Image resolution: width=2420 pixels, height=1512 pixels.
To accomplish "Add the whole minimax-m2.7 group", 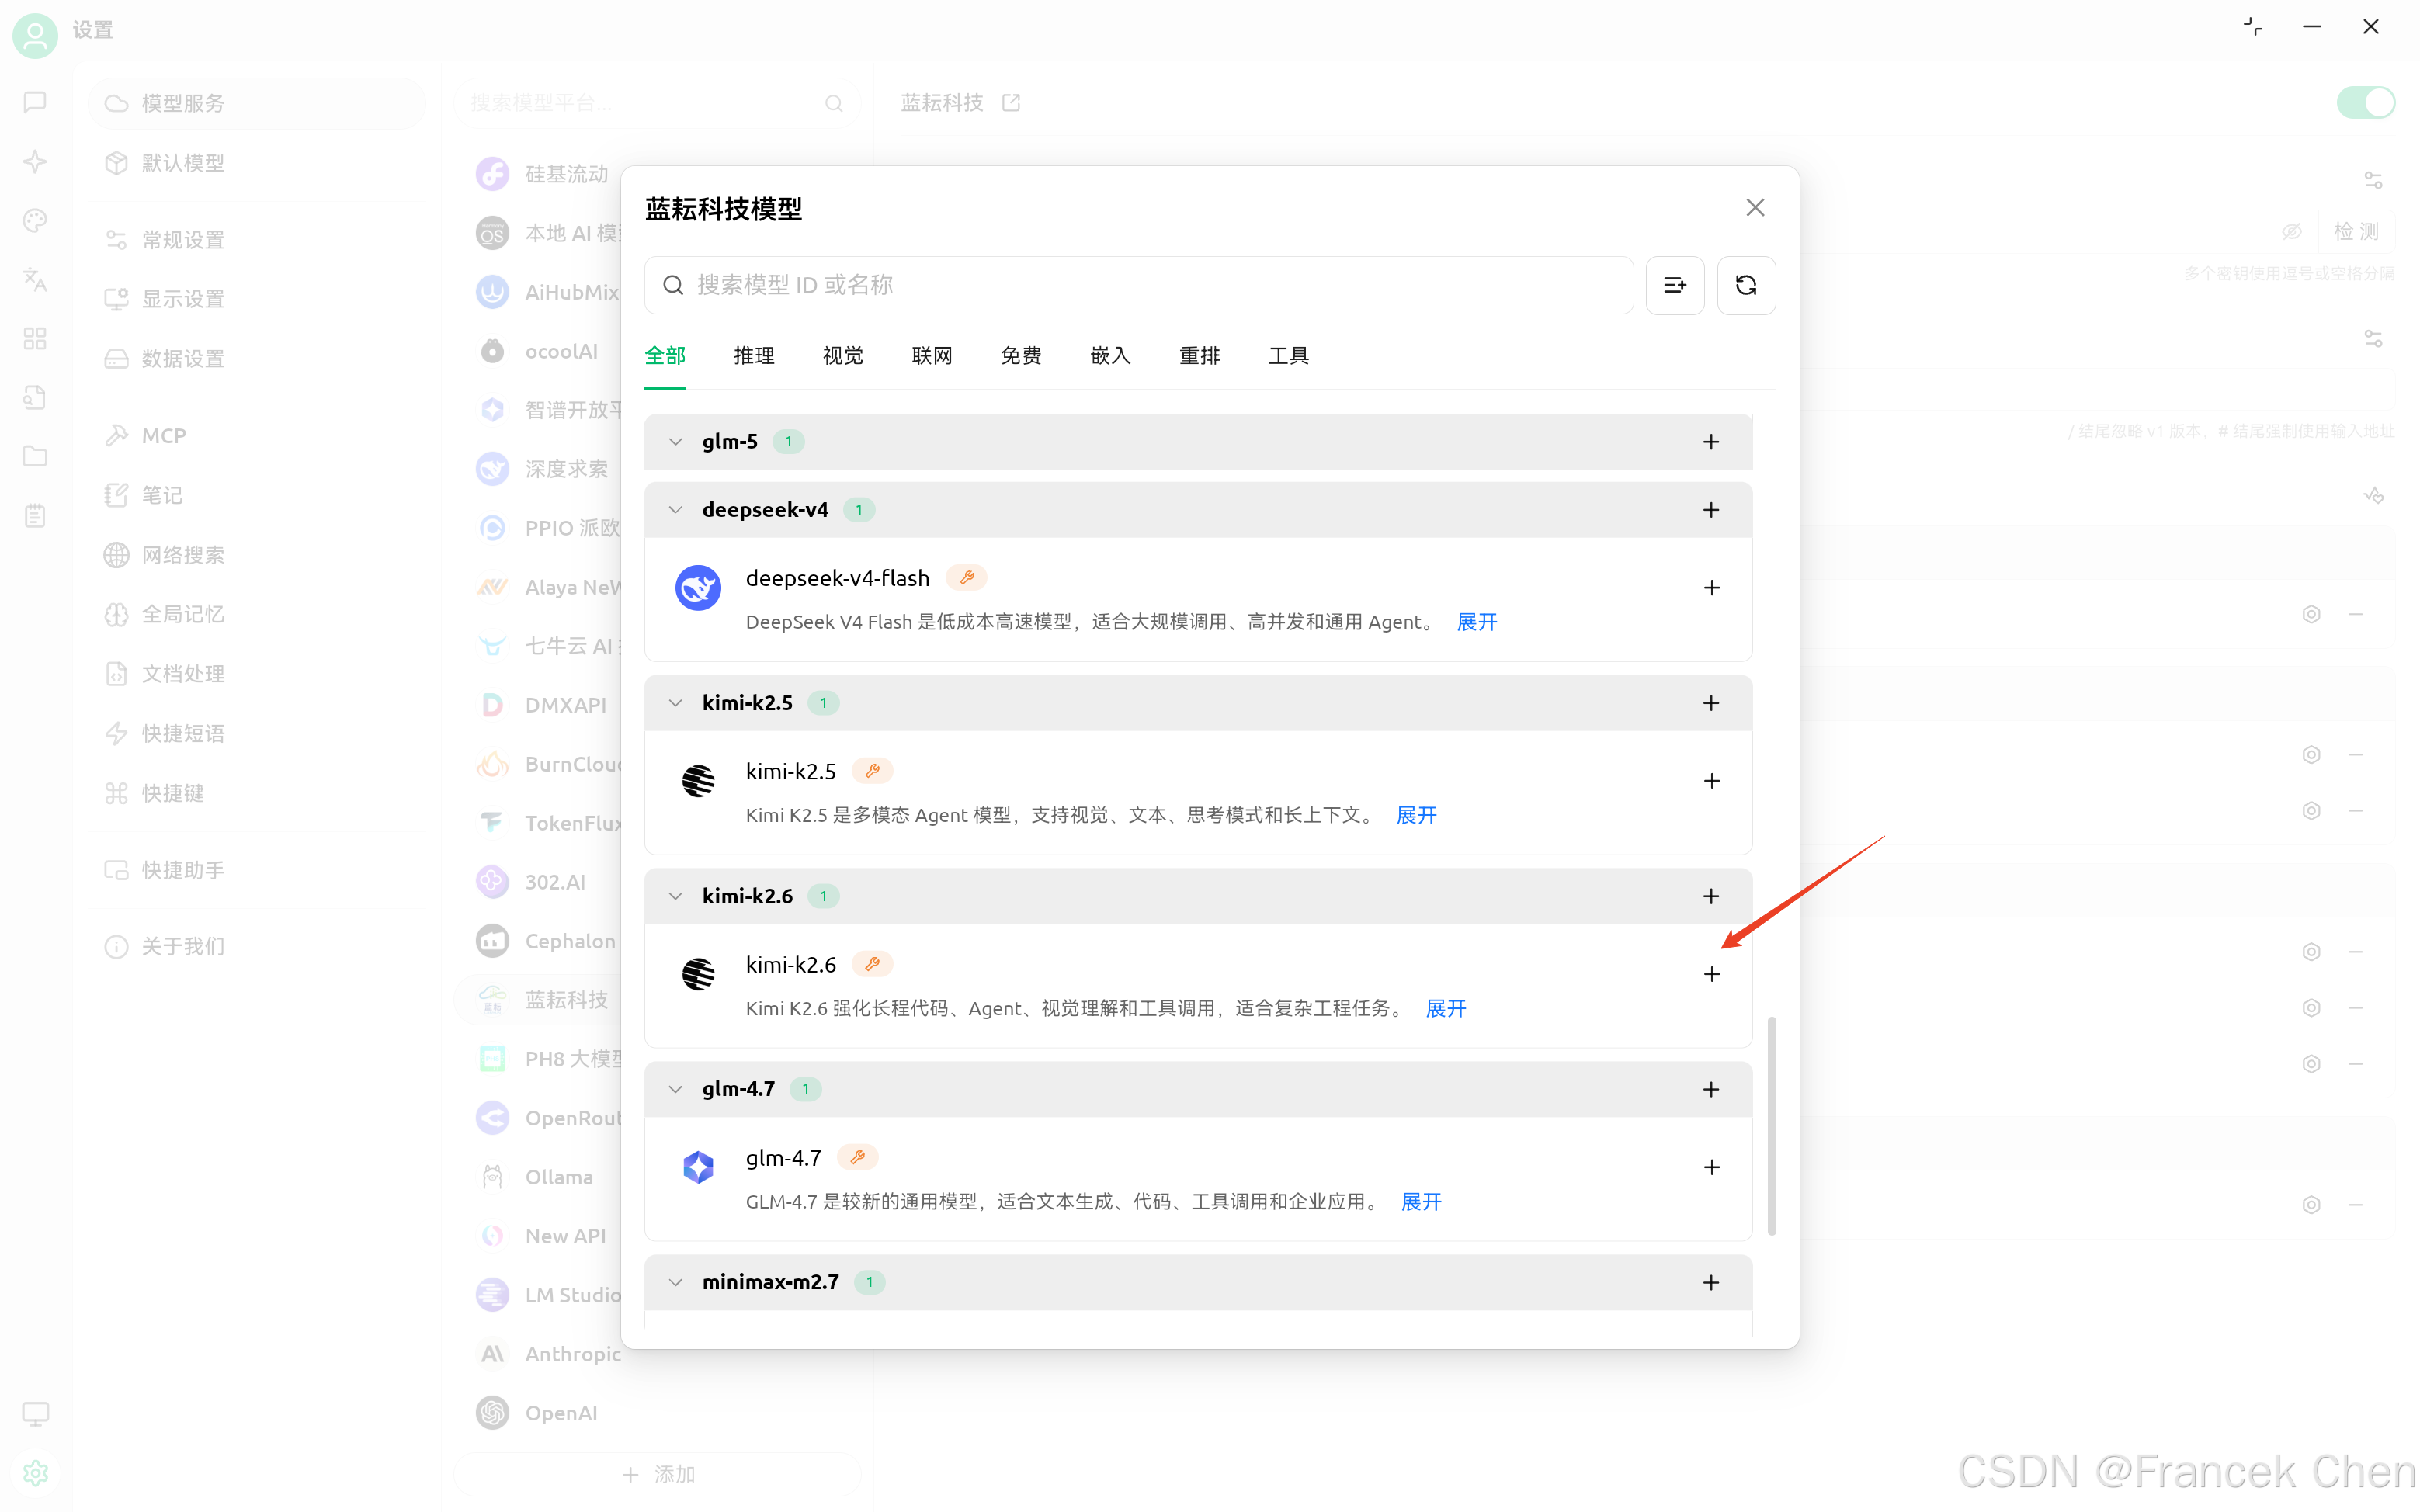I will pos(1711,1282).
